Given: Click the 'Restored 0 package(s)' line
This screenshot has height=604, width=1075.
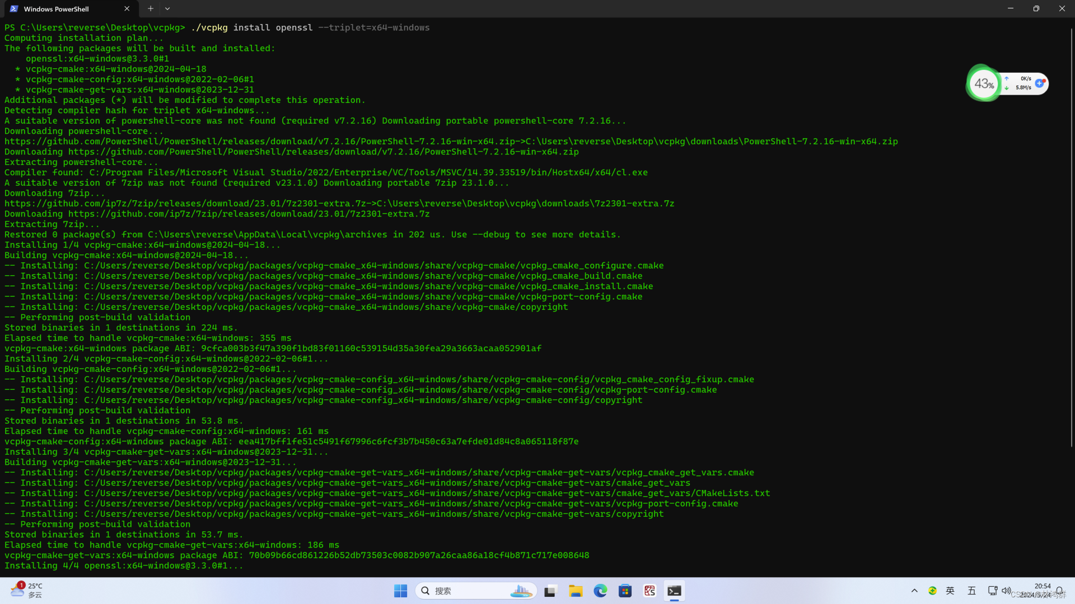Looking at the screenshot, I should click(x=312, y=235).
